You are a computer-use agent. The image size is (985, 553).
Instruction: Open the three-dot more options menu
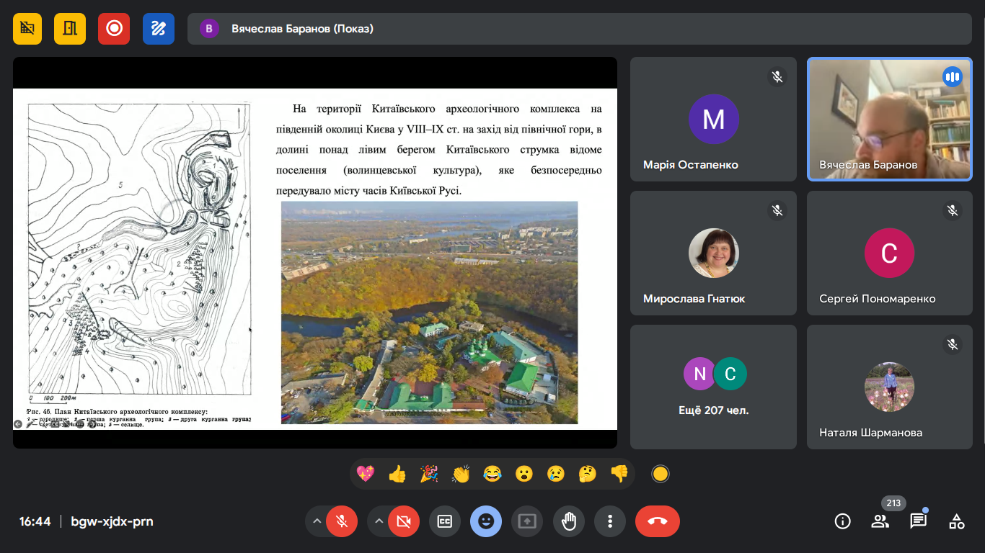tap(610, 521)
